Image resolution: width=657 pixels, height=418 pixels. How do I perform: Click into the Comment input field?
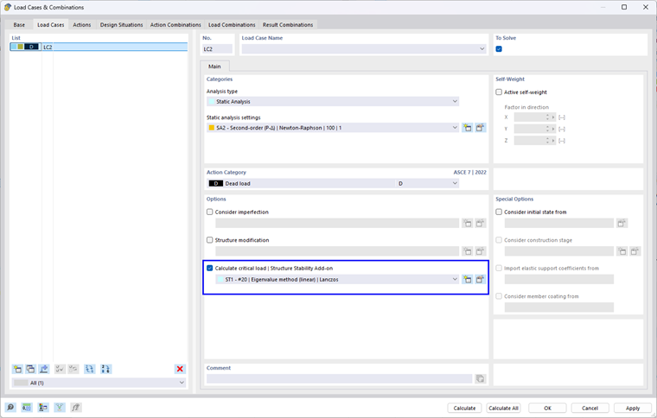point(339,378)
